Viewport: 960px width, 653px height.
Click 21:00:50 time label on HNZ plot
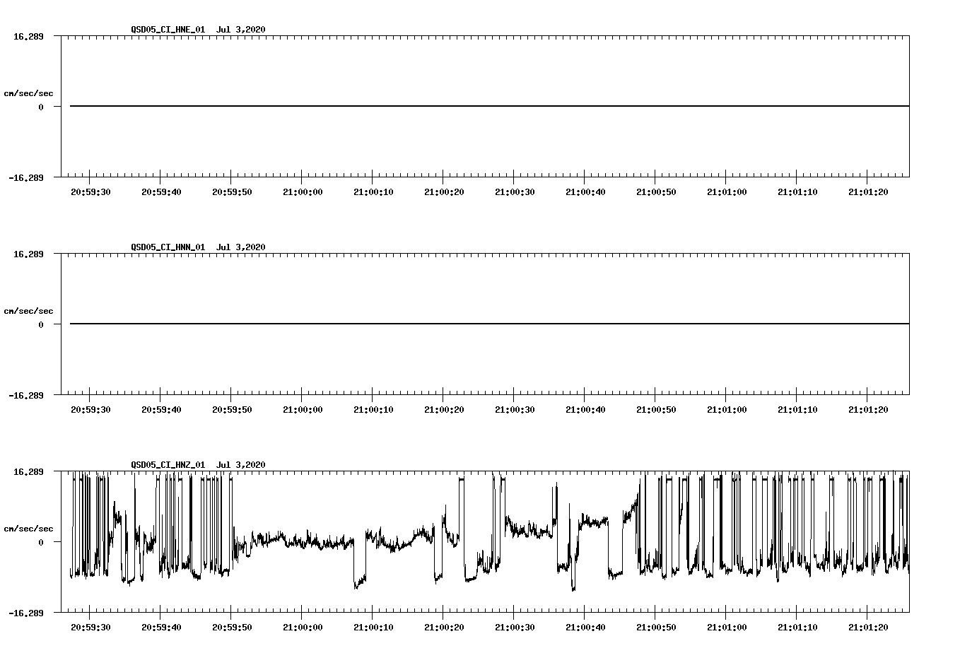coord(656,628)
